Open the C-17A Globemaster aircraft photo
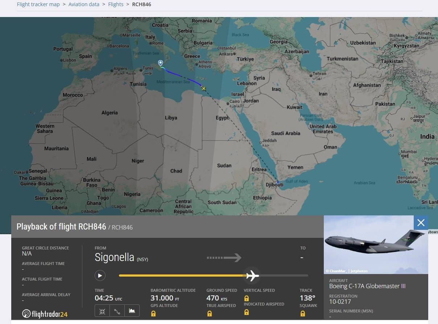 coord(376,245)
